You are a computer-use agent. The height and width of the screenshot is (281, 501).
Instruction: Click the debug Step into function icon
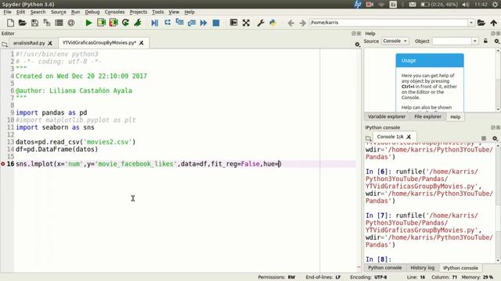[x=179, y=23]
